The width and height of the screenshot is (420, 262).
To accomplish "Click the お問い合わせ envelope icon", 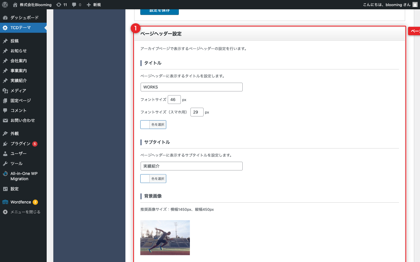I will click(5, 121).
